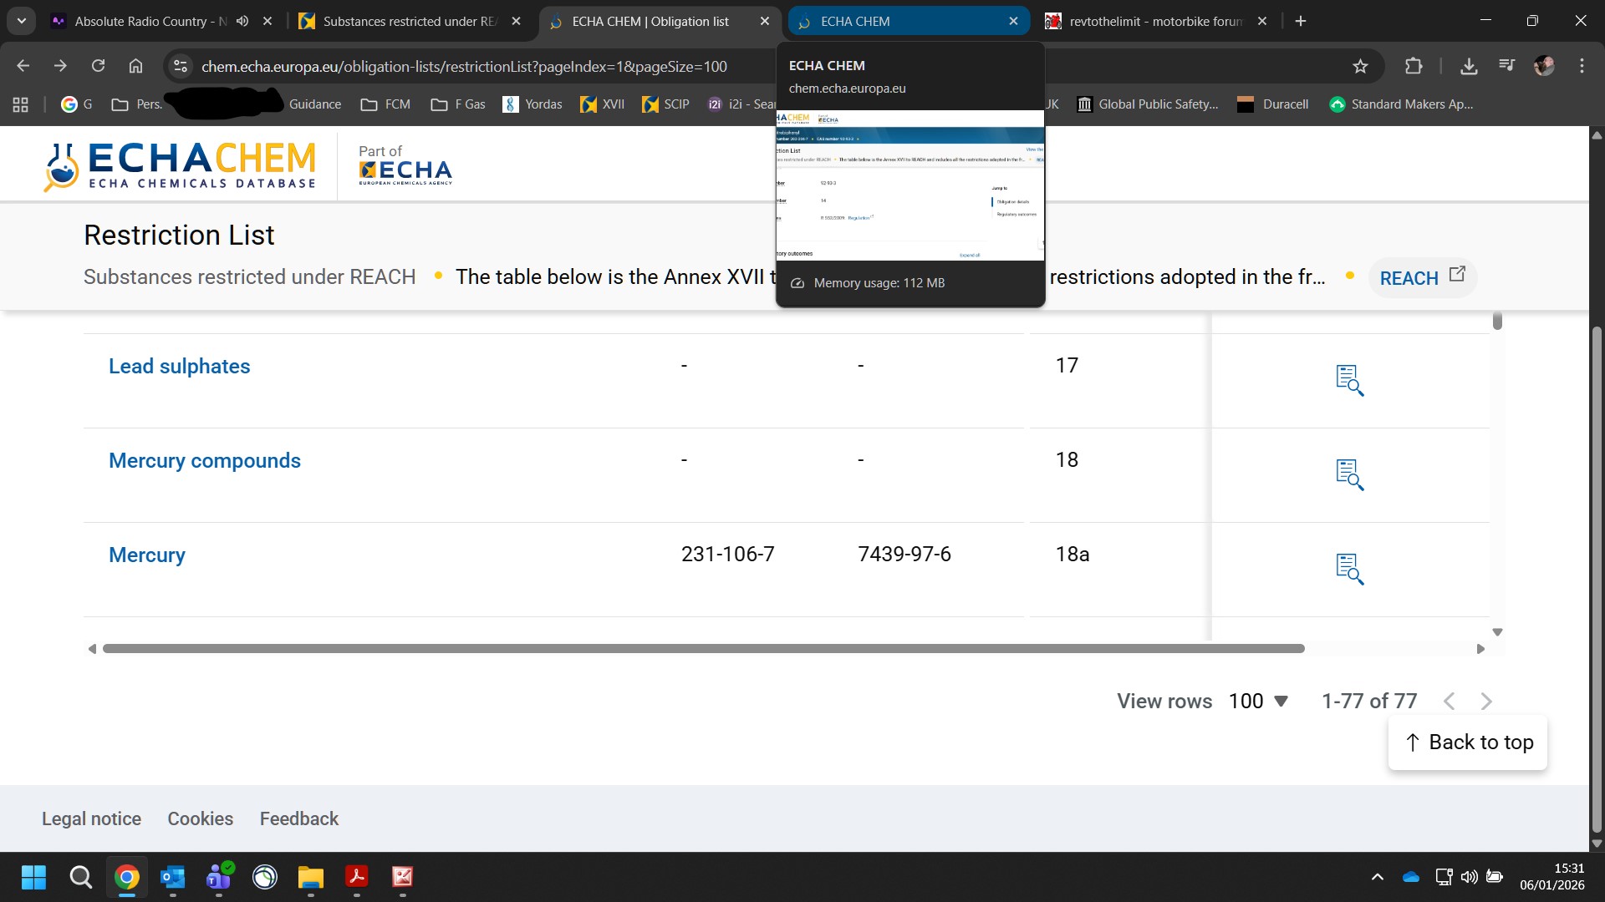Bookmark this page with the star icon
This screenshot has height=902, width=1605.
[x=1360, y=66]
